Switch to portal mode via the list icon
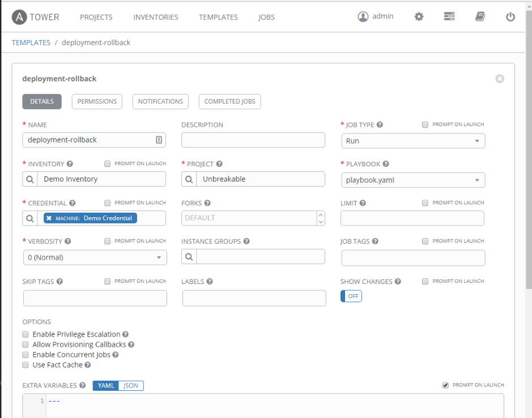This screenshot has width=532, height=418. tap(449, 16)
